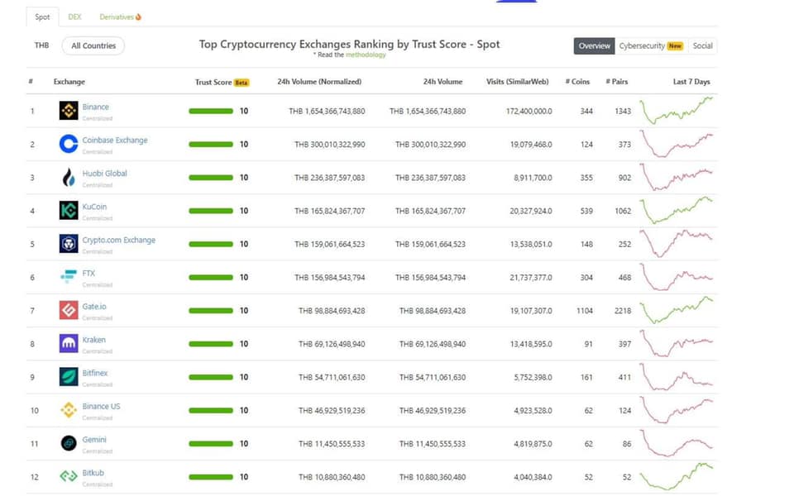Click the fire icon beside Derivatives
794x496 pixels.
[x=138, y=17]
